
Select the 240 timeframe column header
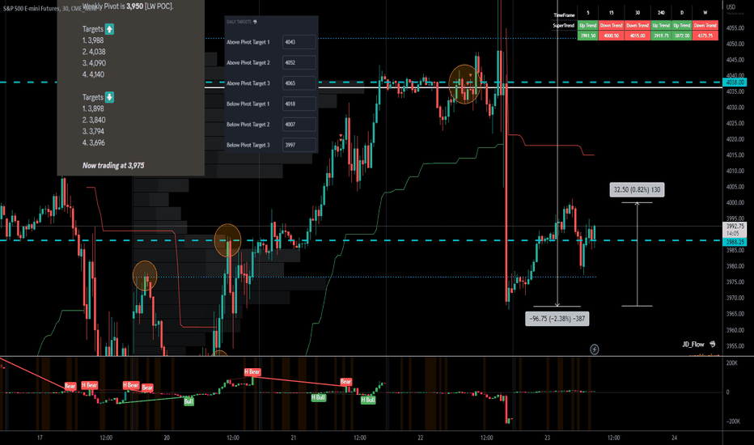tap(661, 13)
